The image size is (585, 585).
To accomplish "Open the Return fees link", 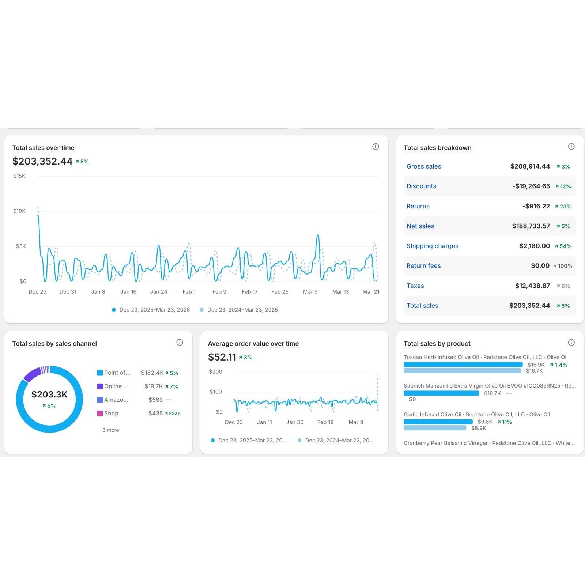I will point(423,266).
